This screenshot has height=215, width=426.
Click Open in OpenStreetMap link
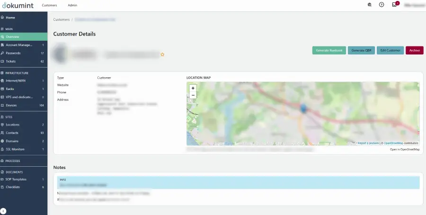click(x=405, y=150)
